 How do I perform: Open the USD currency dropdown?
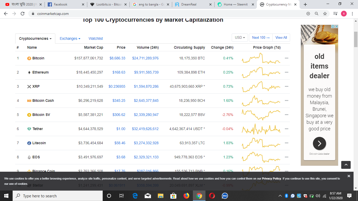point(239,37)
